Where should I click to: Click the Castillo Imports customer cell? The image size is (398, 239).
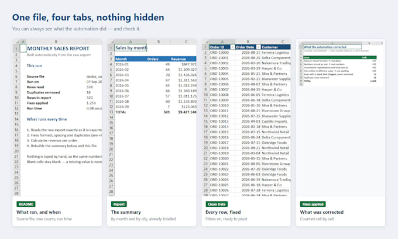275,122
